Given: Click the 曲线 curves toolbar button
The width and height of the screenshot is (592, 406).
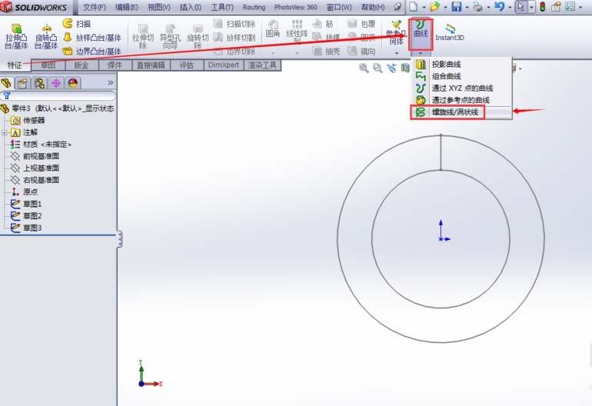Looking at the screenshot, I should 421,29.
